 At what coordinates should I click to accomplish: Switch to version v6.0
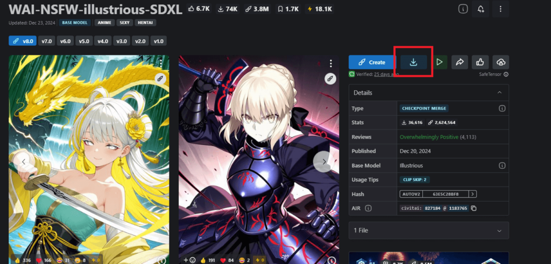click(65, 41)
